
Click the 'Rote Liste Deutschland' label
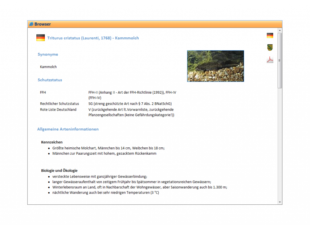point(58,110)
